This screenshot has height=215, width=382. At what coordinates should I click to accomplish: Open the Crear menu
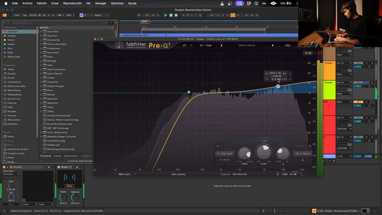pos(55,3)
